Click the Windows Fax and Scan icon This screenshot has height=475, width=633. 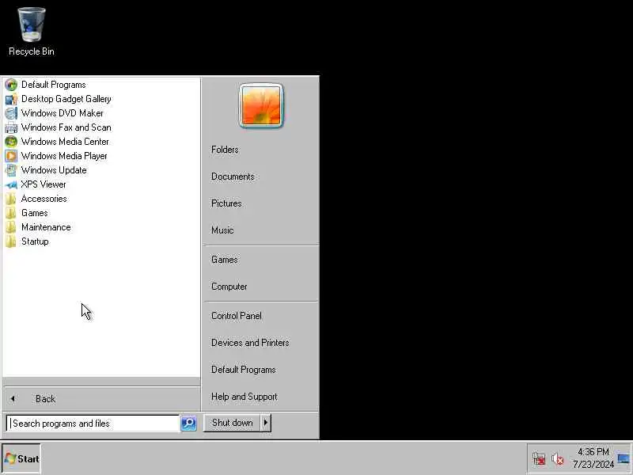pos(11,127)
